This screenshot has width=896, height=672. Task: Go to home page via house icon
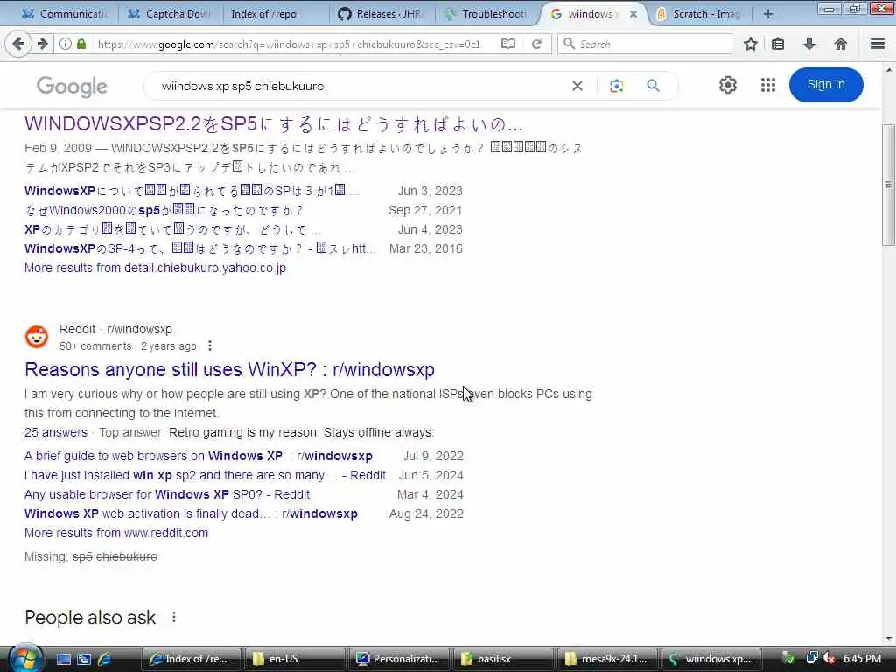pos(840,44)
